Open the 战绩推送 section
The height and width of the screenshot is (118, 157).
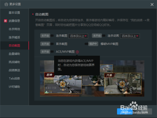point(14,70)
